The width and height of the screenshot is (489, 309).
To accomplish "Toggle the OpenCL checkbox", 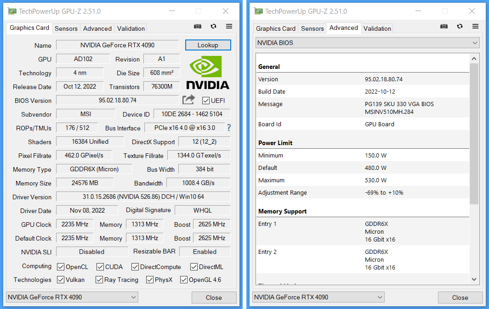I will [x=61, y=267].
